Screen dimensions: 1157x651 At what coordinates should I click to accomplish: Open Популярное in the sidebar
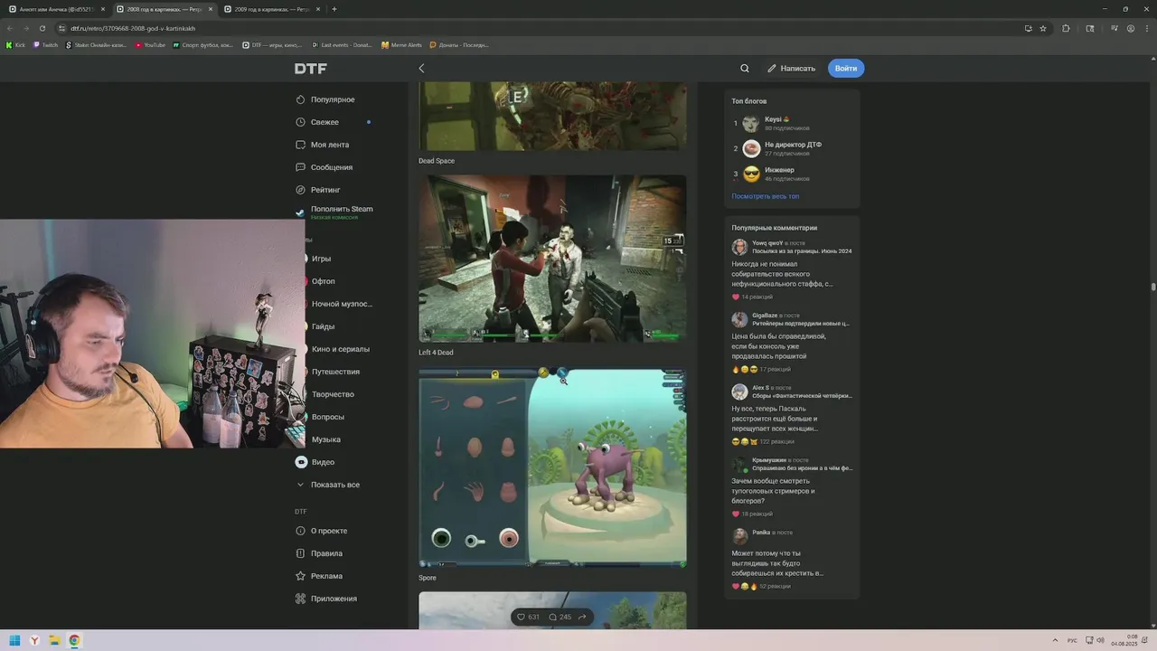click(x=333, y=99)
